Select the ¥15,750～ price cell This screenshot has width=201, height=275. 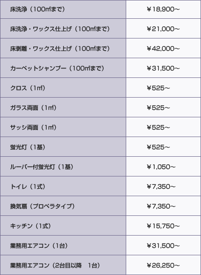(x=163, y=226)
